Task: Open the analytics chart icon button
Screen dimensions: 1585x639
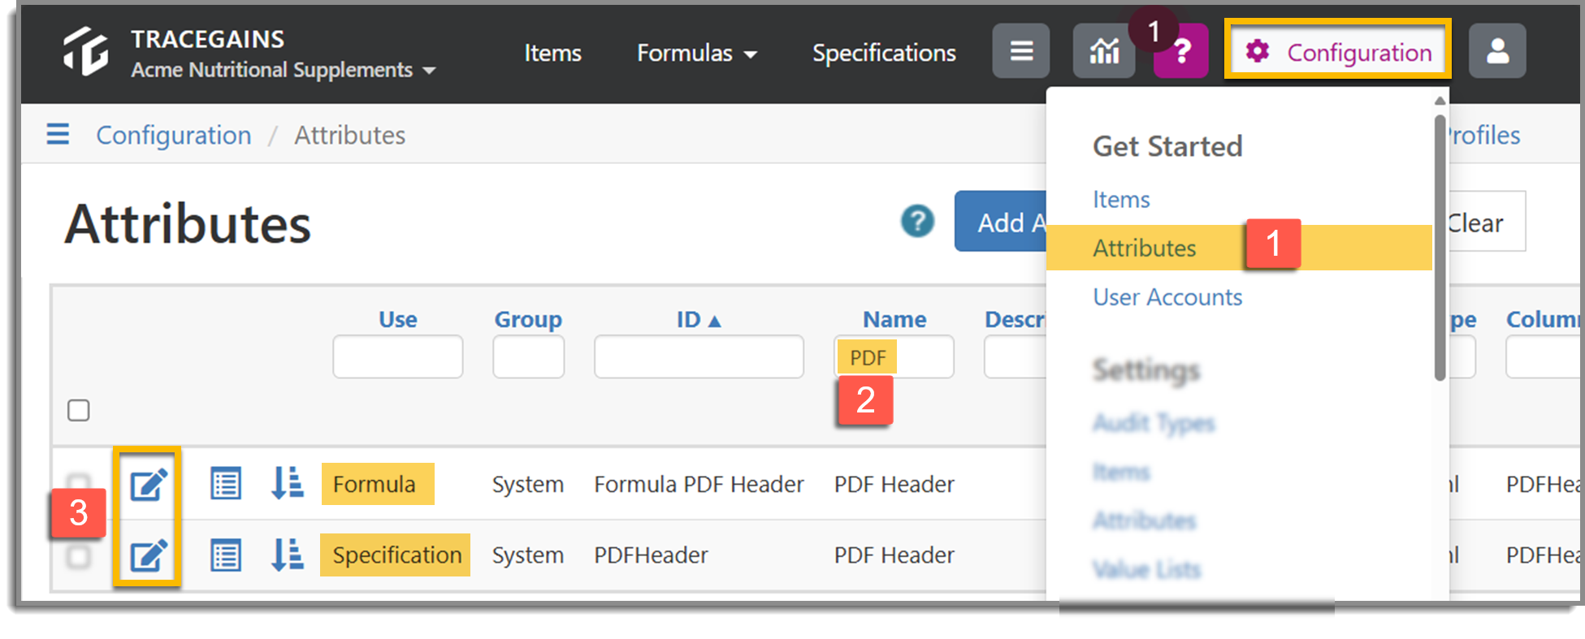Action: coord(1104,51)
